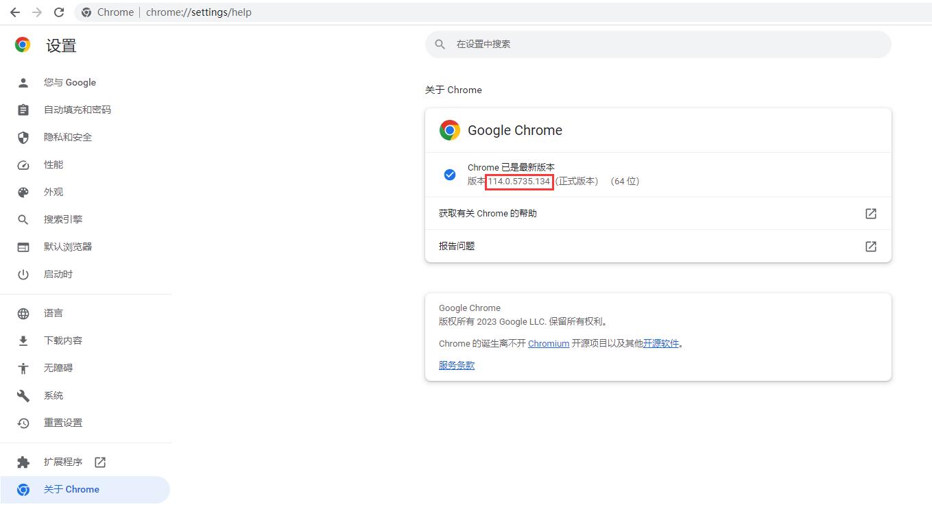Click the (64 位) text

coord(624,181)
